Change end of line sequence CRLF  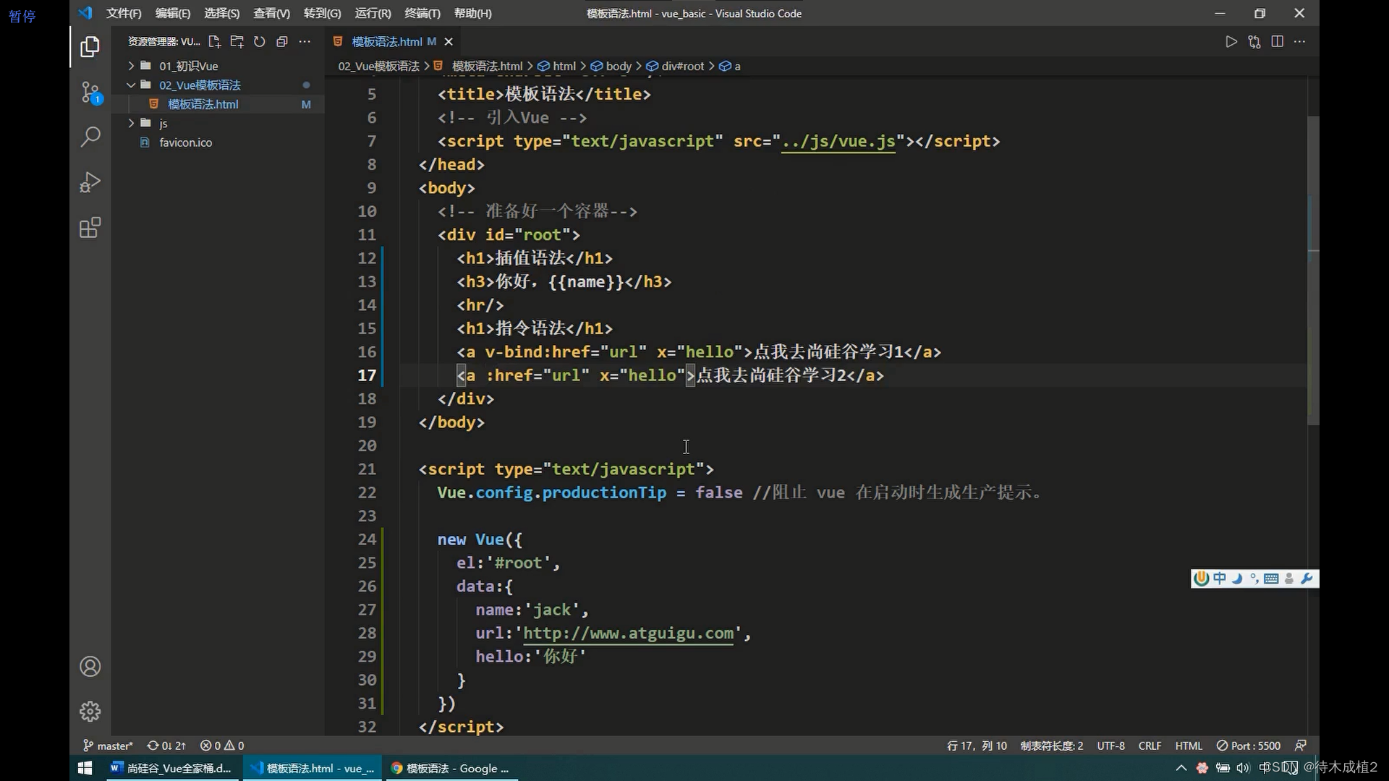point(1150,746)
